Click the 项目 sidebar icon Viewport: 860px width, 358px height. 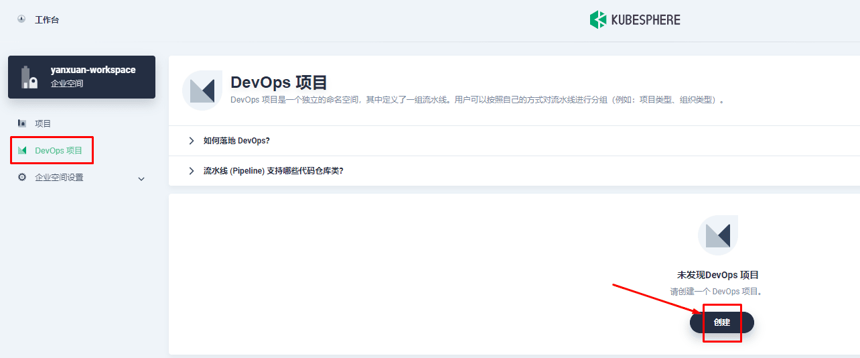[x=22, y=123]
